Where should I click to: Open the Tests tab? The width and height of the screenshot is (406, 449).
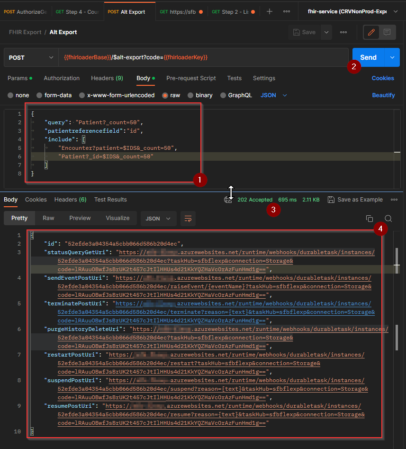coord(235,78)
